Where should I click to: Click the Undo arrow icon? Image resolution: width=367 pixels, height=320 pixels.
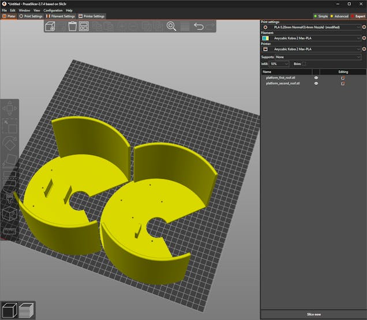[199, 27]
